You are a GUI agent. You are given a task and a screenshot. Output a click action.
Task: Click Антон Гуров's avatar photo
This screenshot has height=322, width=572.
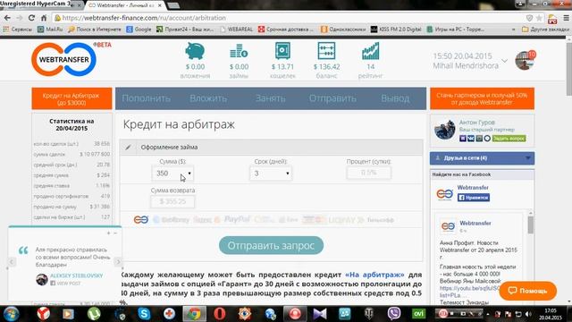[x=445, y=129]
